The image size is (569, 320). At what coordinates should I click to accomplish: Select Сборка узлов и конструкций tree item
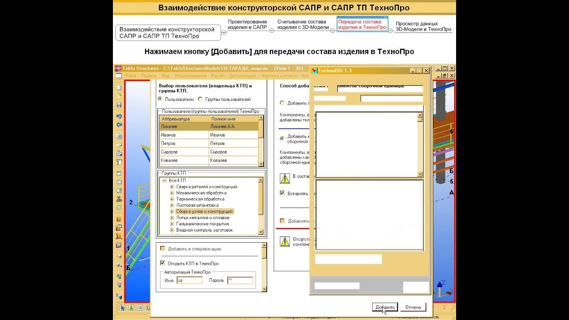click(204, 212)
